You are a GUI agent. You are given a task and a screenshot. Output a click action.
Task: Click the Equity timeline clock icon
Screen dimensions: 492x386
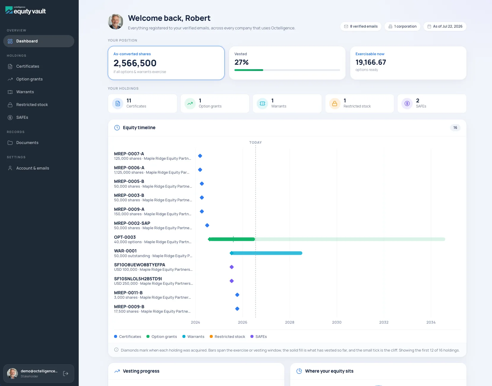pos(117,128)
